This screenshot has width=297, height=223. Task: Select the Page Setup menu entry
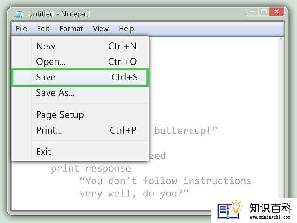[x=80, y=115]
